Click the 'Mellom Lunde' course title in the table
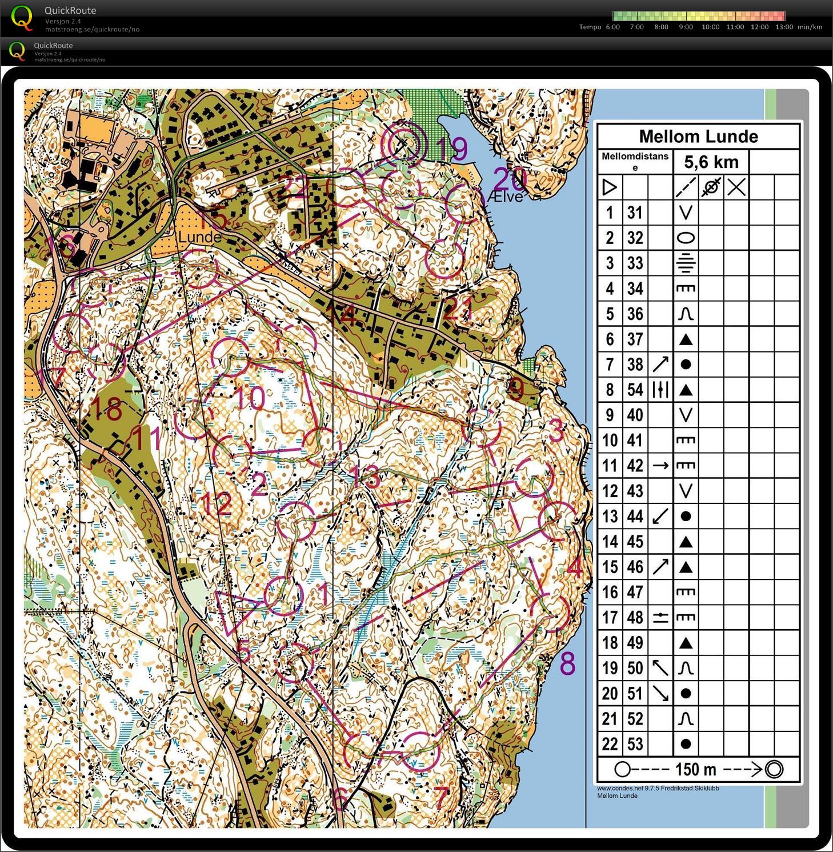Screen dimensions: 833x852 (698, 136)
